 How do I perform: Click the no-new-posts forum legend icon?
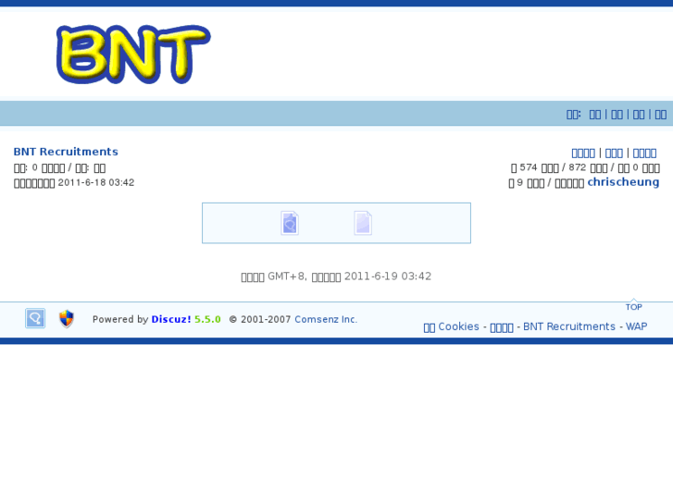click(363, 223)
